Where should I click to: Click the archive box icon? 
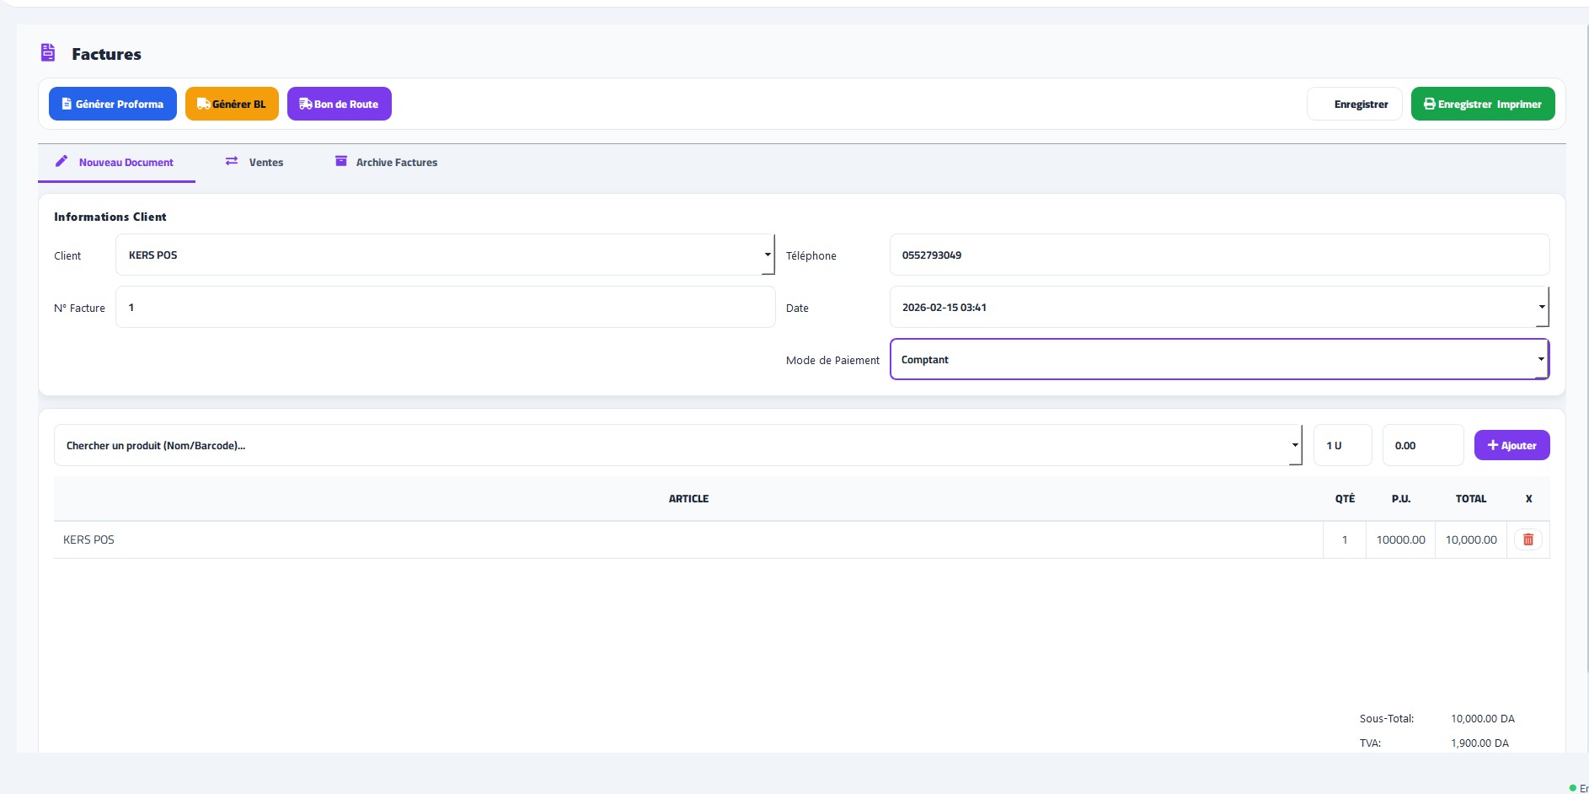pos(341,161)
